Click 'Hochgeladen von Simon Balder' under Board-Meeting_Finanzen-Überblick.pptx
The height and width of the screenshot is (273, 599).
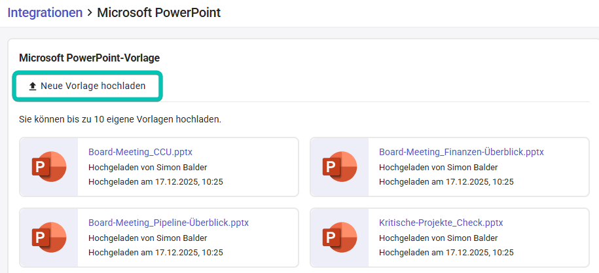coord(438,167)
